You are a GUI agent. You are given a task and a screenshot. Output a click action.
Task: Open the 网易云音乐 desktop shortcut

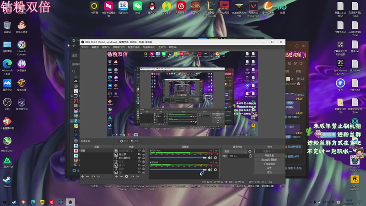coord(181,7)
